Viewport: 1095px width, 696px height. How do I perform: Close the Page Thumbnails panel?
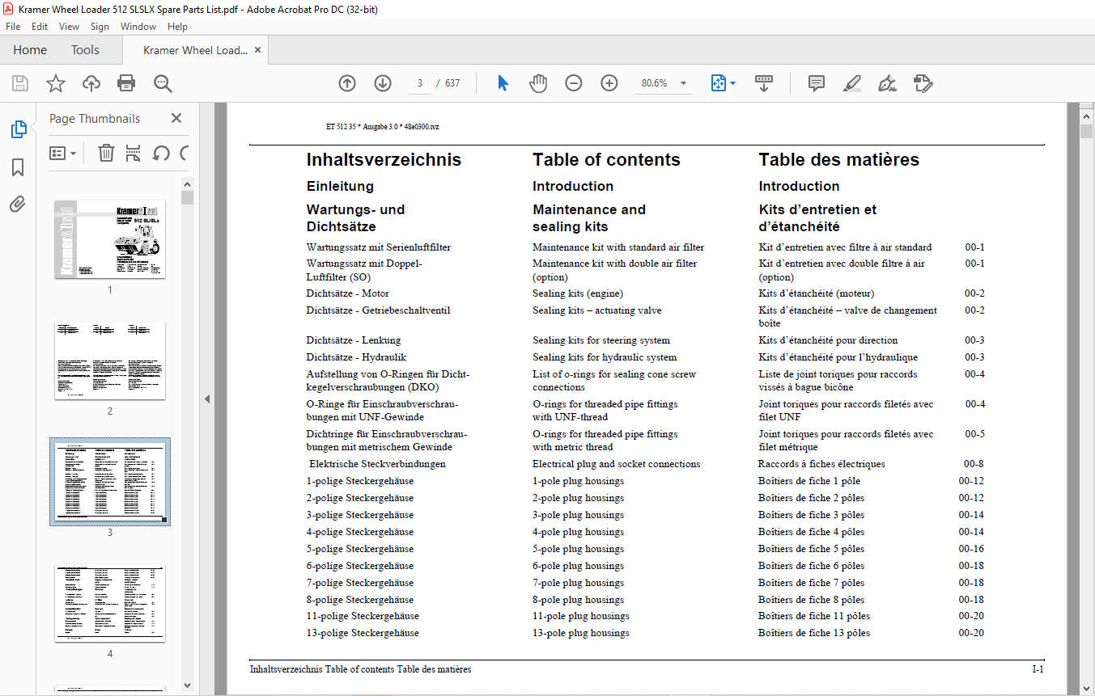pos(176,118)
